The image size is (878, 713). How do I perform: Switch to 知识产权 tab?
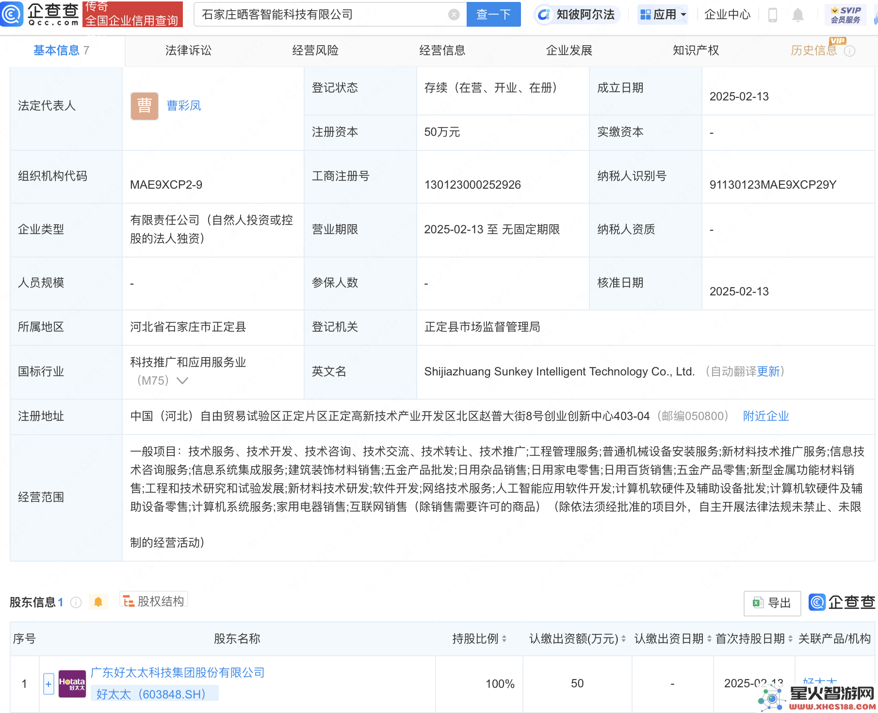[x=696, y=50]
